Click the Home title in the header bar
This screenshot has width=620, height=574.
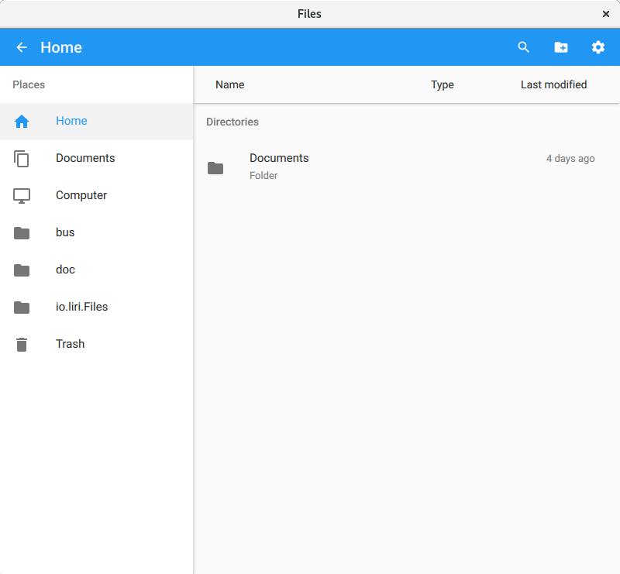(x=61, y=47)
